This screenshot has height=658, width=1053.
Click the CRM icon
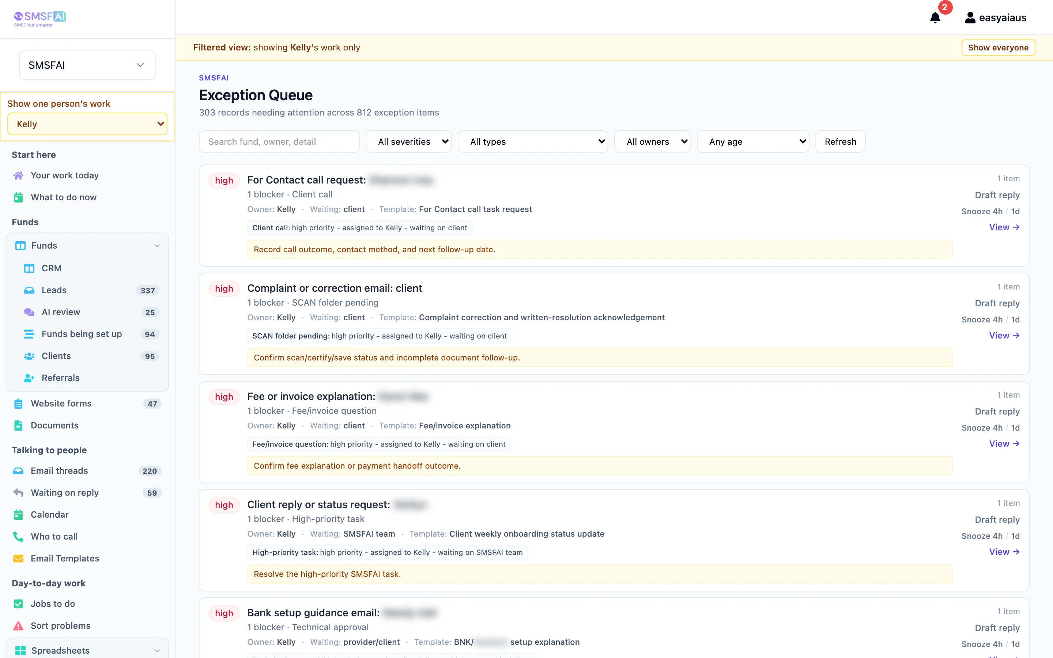29,269
